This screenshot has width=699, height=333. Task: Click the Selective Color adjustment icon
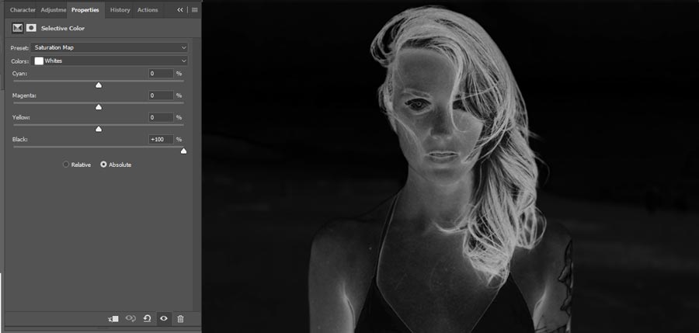point(17,28)
